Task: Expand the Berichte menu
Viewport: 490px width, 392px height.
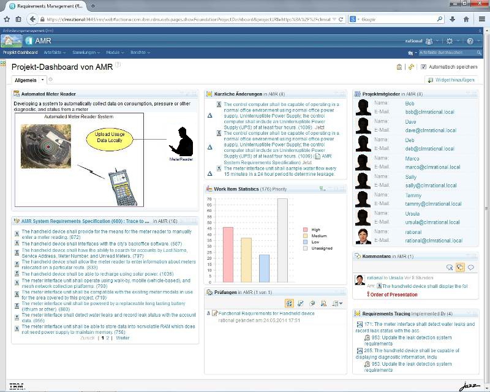Action: (x=140, y=53)
